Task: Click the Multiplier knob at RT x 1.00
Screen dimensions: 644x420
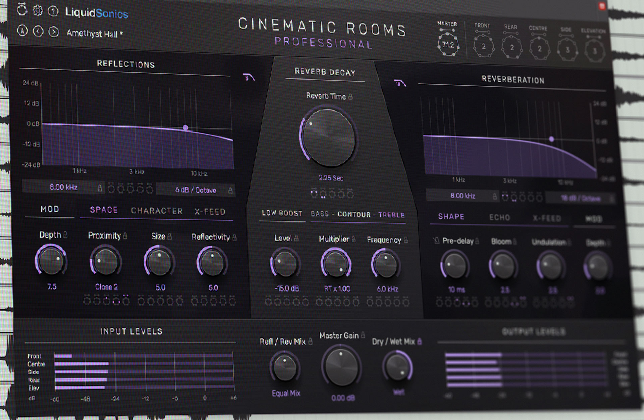Action: coord(336,264)
